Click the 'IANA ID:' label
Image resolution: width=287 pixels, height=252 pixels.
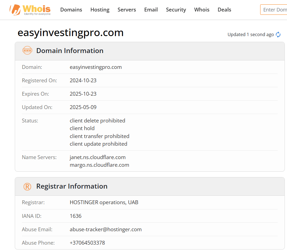32,216
